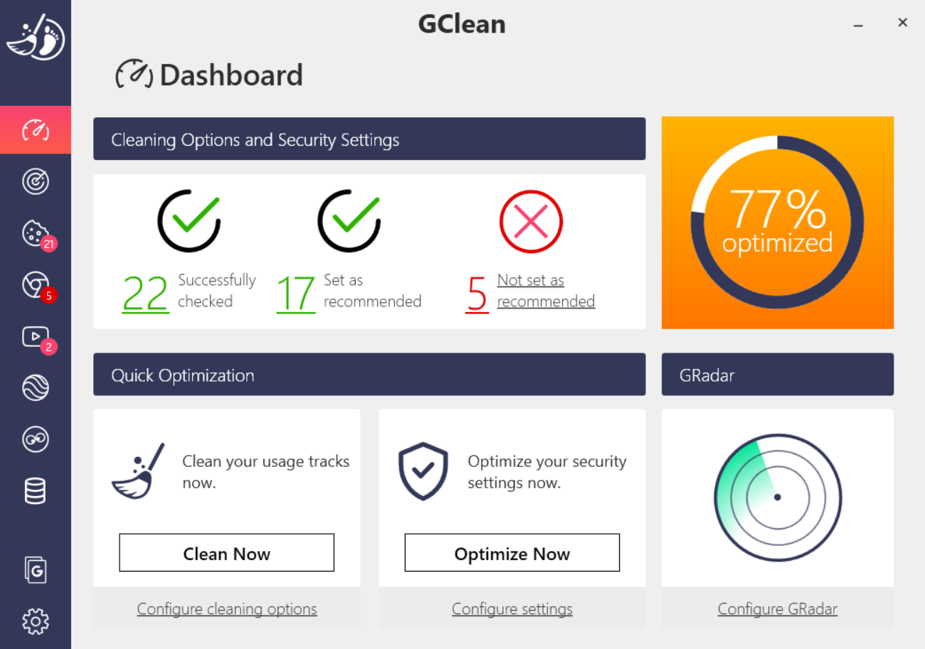Click the GRadar radar graphic
Viewport: 925px width, 649px height.
tap(778, 498)
